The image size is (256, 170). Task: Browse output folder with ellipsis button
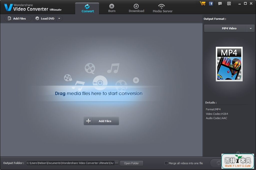tap(116, 163)
